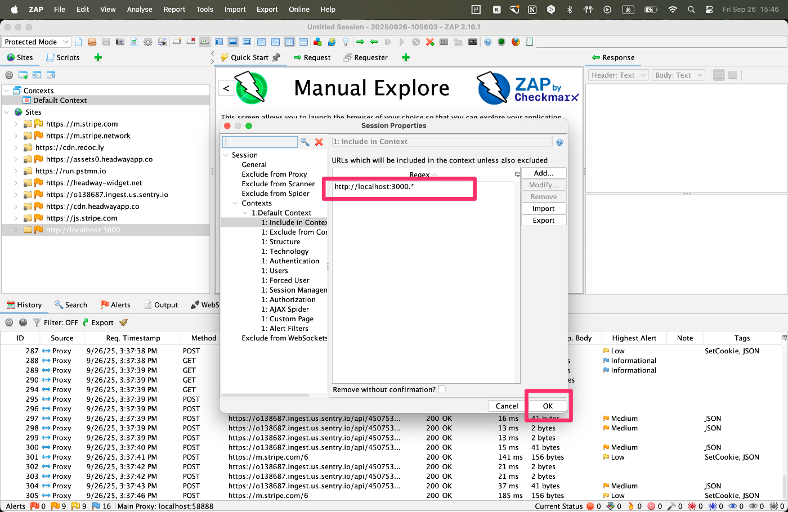788x512 pixels.
Task: Click the dialog tree search field
Action: click(x=259, y=142)
